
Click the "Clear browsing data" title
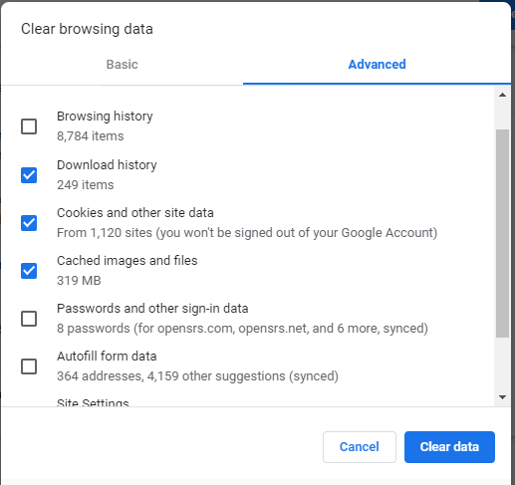[87, 29]
